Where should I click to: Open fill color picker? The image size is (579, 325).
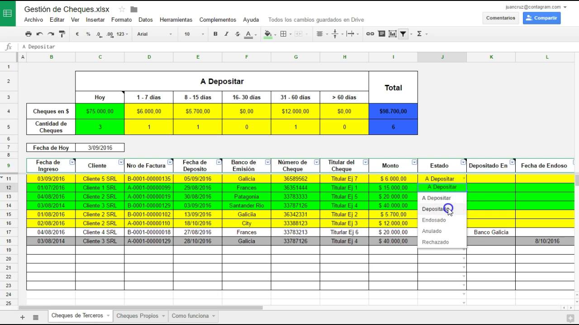coord(269,34)
